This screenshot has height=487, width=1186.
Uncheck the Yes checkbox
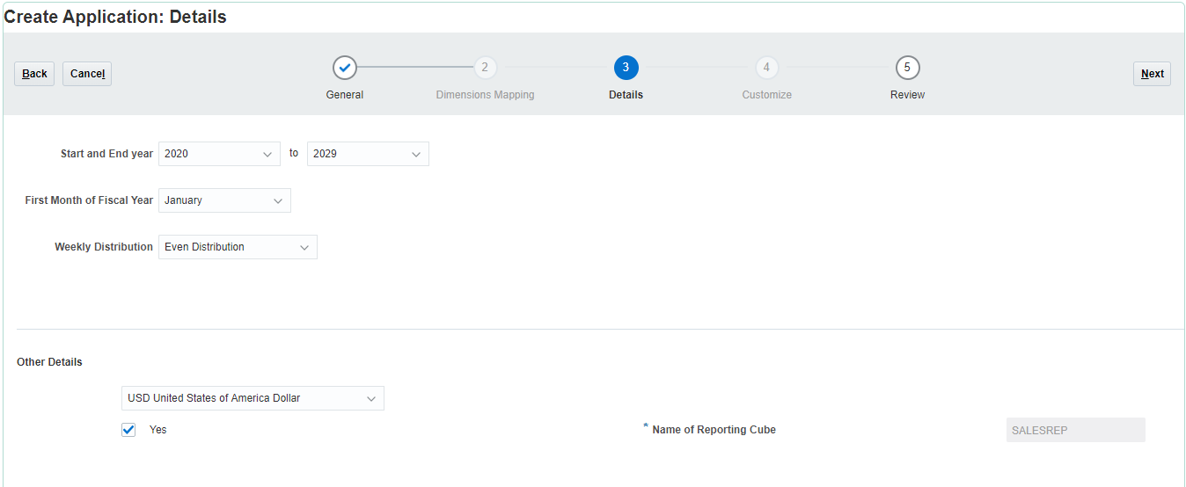(129, 430)
